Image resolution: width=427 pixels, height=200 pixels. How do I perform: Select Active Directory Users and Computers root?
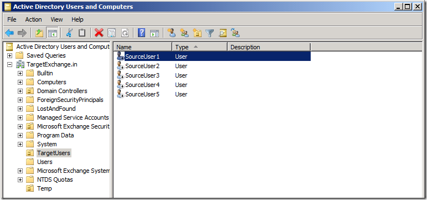(x=63, y=47)
